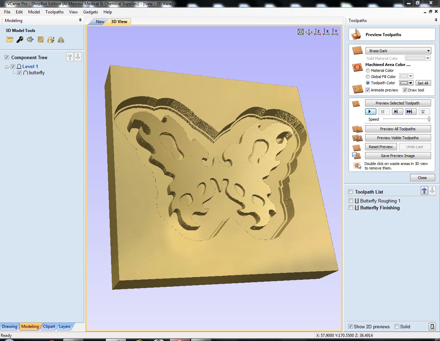Select the Toolpath Color radio button

click(368, 83)
